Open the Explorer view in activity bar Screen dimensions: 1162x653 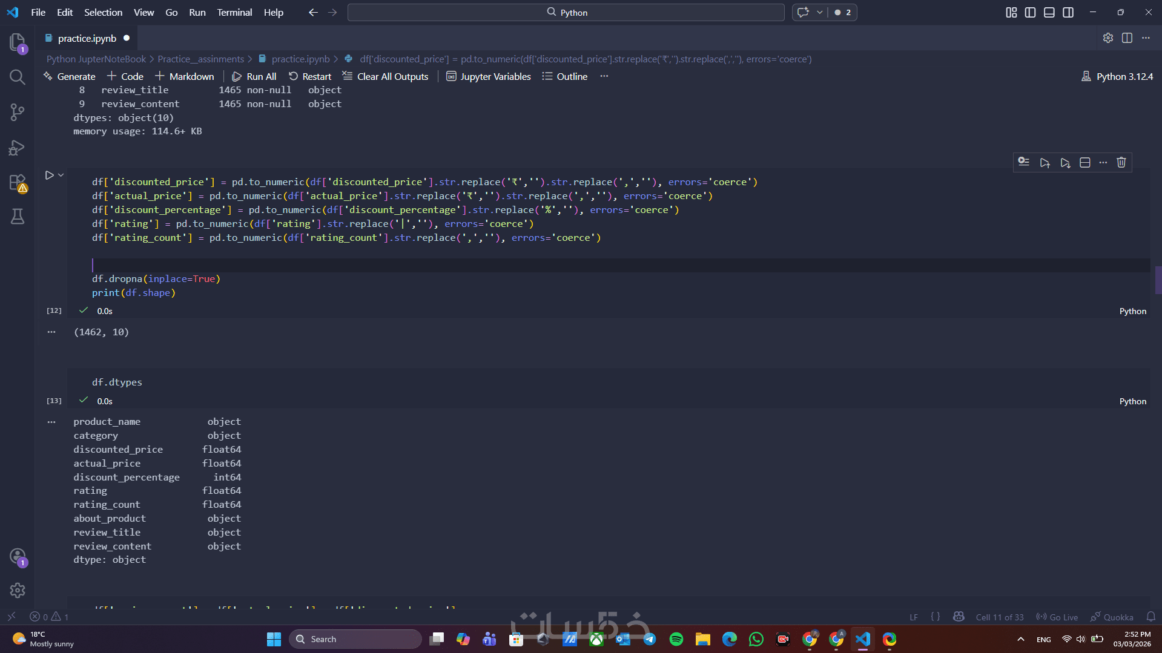pos(17,42)
